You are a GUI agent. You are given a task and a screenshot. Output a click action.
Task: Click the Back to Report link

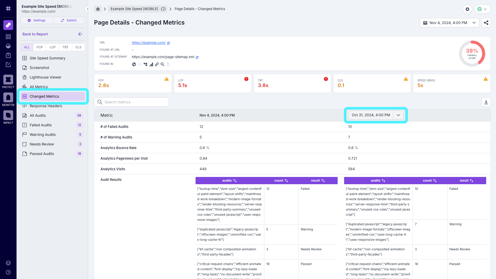pyautogui.click(x=35, y=34)
